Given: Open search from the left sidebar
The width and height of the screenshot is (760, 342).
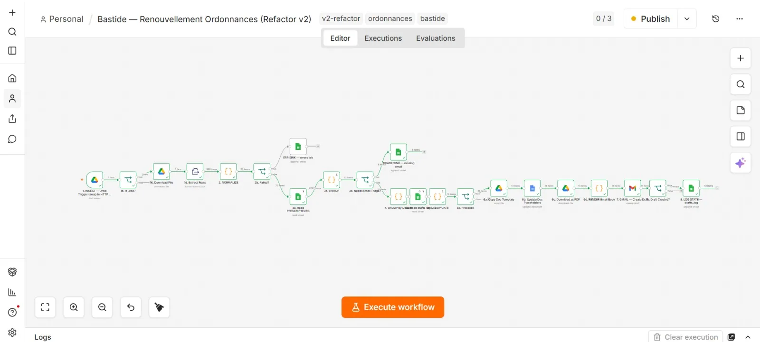Looking at the screenshot, I should click(12, 32).
